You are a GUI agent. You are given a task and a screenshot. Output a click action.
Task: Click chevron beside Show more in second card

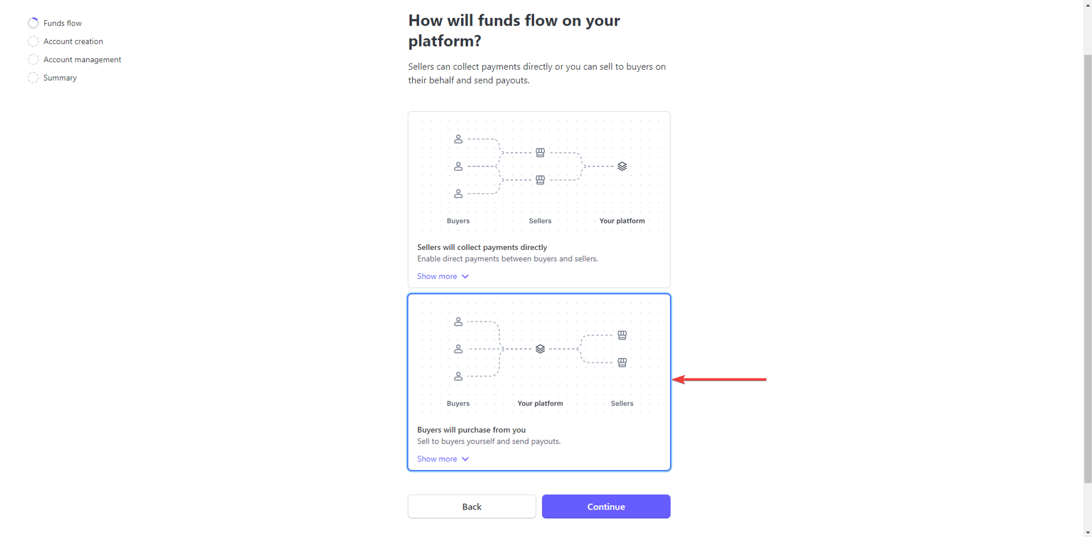[465, 459]
